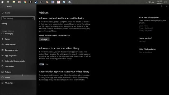Viewport: 169px width, 95px height.
Task: Turn off apps access to videos library
Action: pyautogui.click(x=42, y=64)
